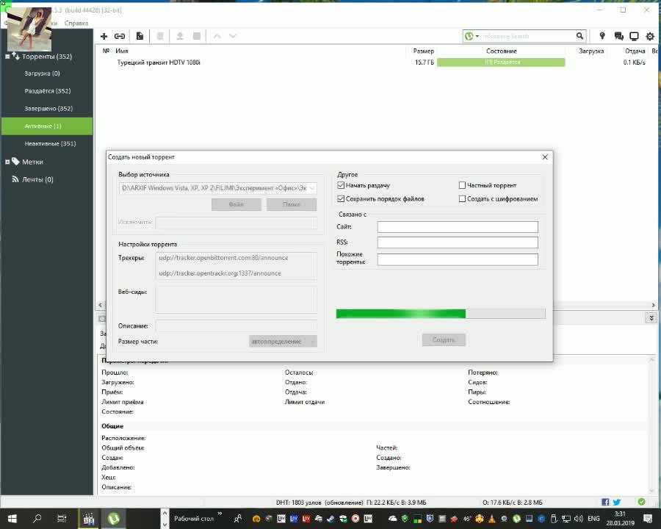
Task: Click the Add Torrent plus icon
Action: 104,36
